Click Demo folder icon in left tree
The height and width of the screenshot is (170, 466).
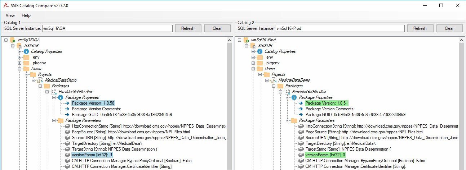(26, 69)
